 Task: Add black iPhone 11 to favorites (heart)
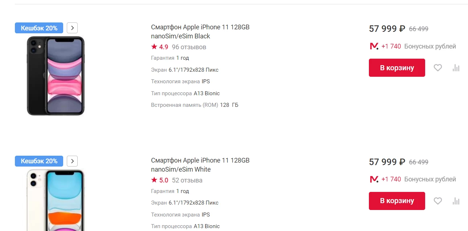point(438,68)
